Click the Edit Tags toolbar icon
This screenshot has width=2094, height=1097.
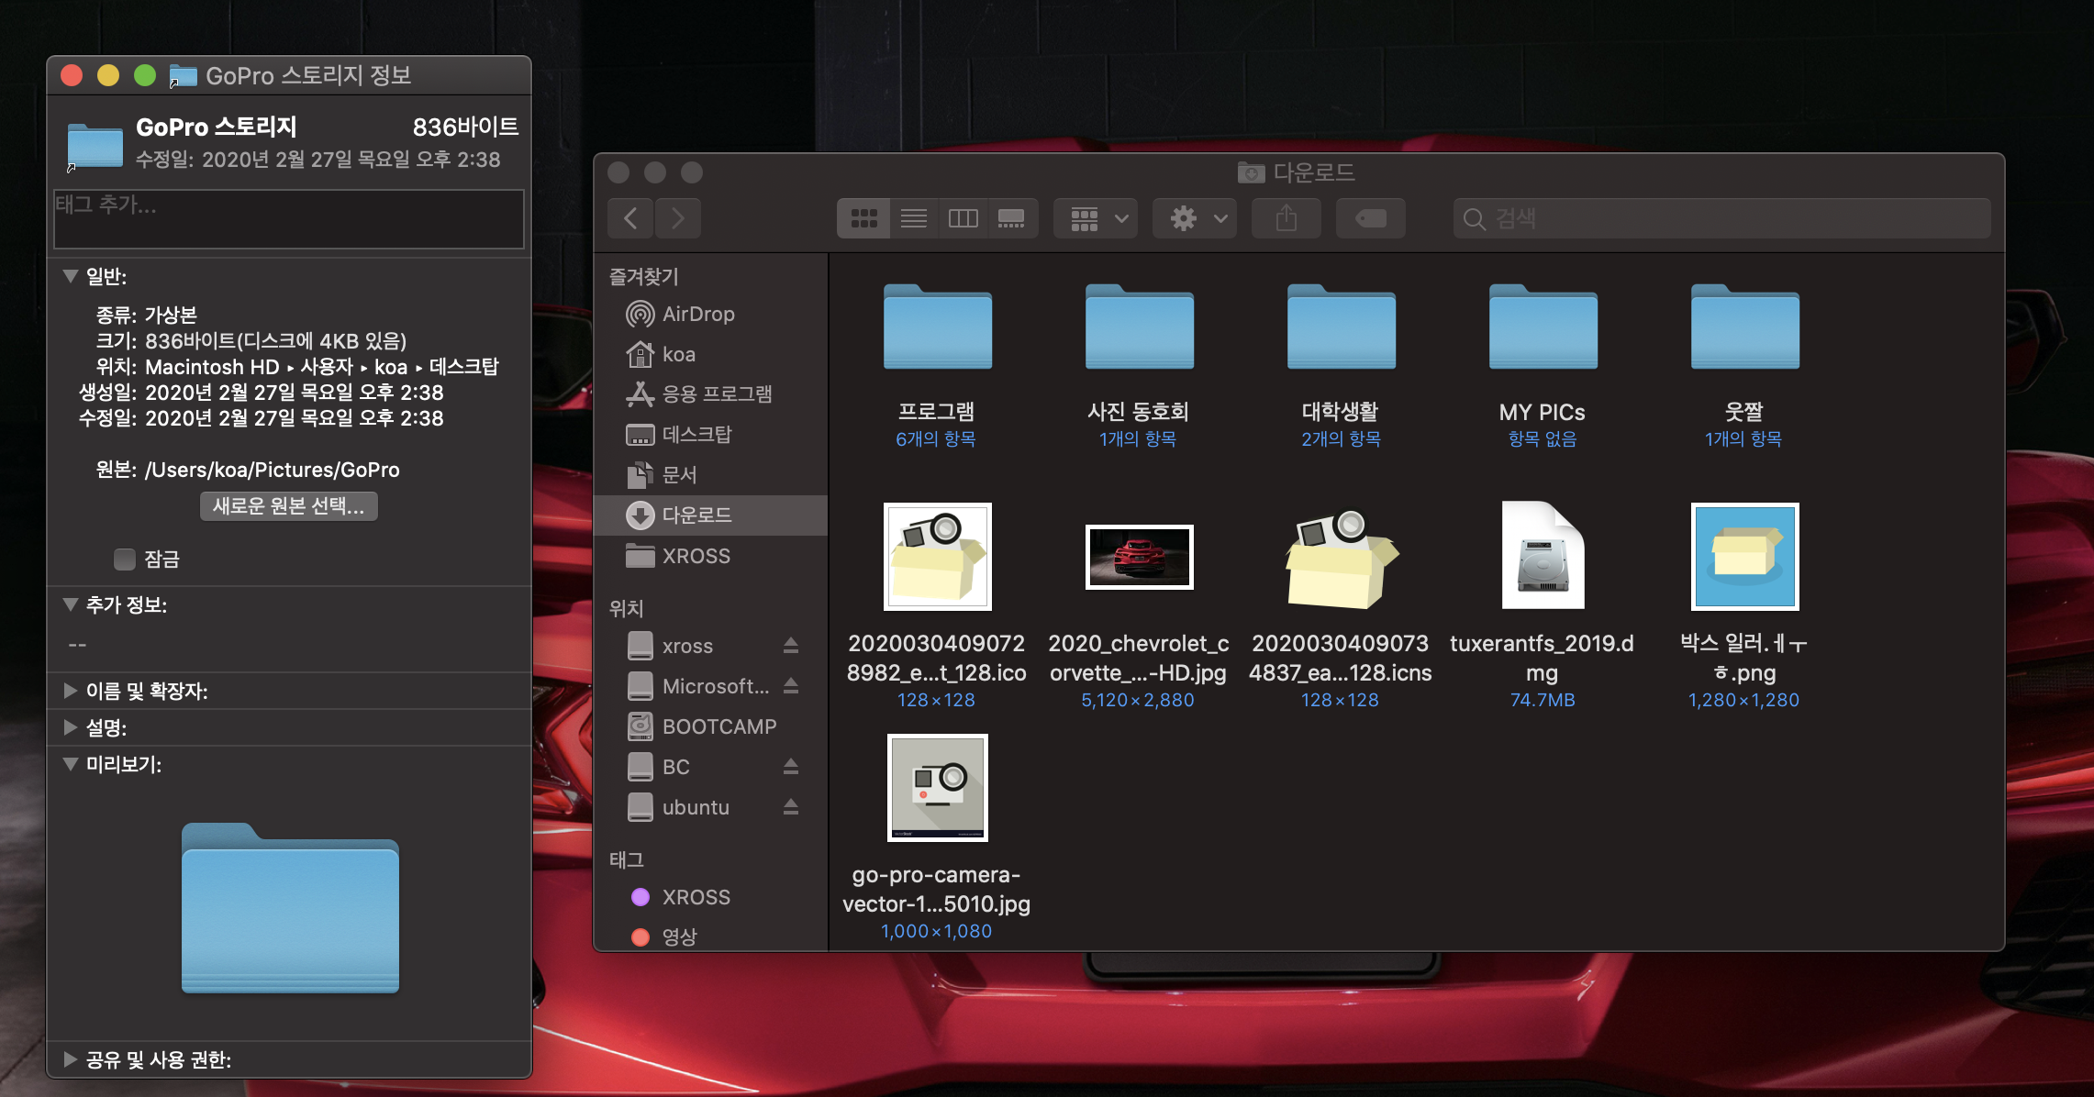(1370, 218)
